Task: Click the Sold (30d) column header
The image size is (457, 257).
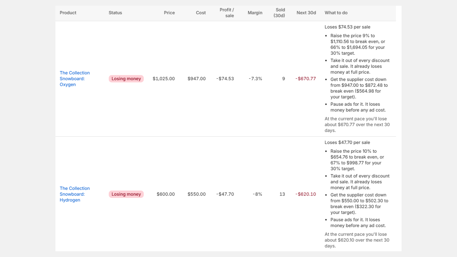Action: tap(279, 13)
